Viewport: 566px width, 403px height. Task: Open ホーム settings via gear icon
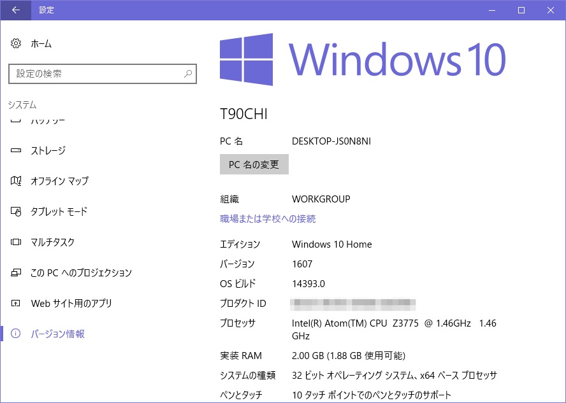(x=15, y=44)
